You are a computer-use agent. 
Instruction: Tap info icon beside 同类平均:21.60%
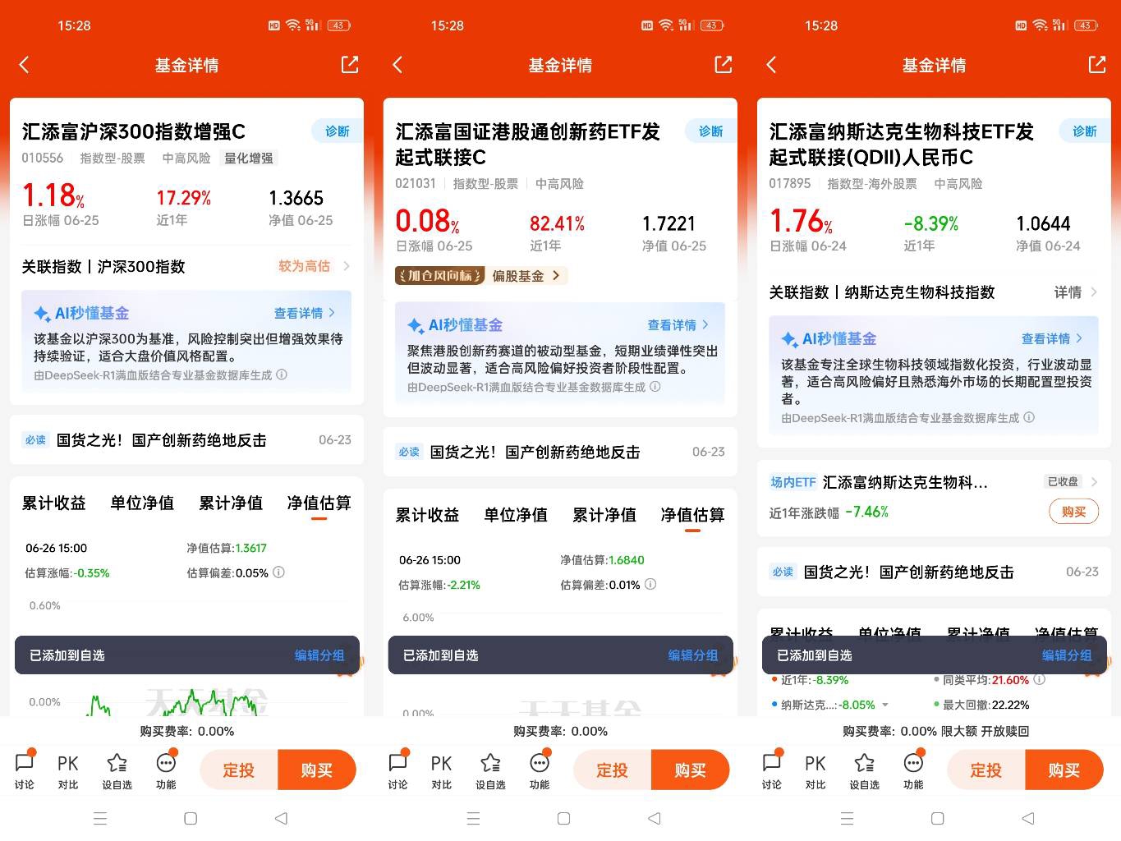[1039, 679]
